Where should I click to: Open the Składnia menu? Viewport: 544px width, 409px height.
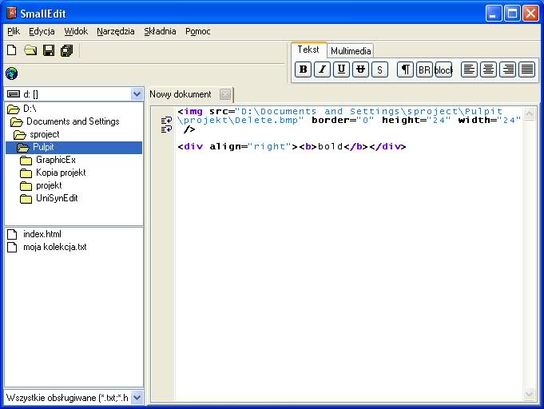[160, 31]
